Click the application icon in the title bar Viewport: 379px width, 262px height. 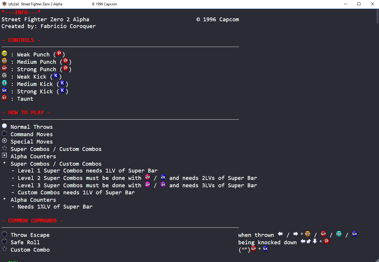[x=4, y=4]
